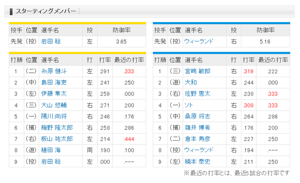Open player ソト profile
The width and height of the screenshot is (300, 183).
(x=189, y=105)
